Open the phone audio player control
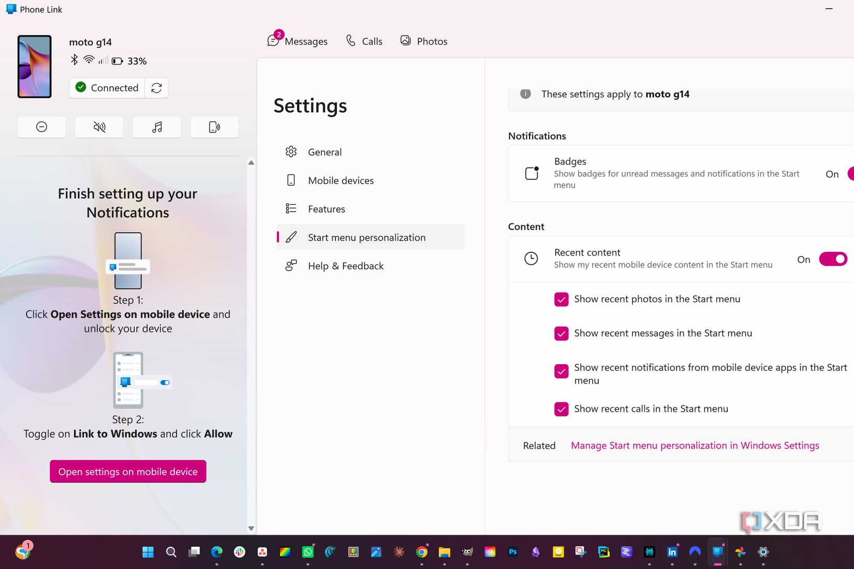Image resolution: width=854 pixels, height=569 pixels. 157,127
